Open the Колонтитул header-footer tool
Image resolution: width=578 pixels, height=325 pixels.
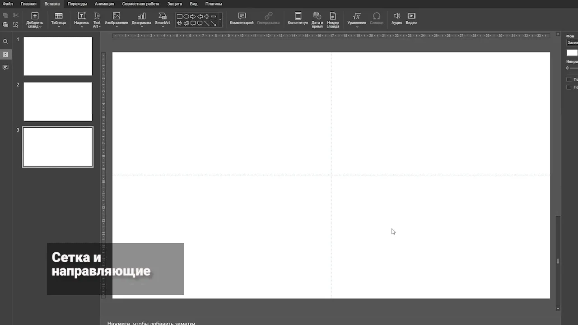click(x=298, y=19)
